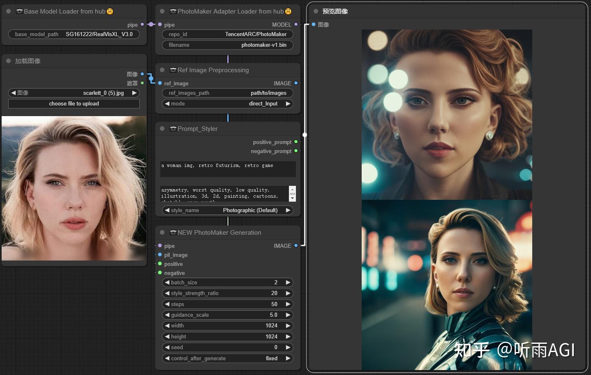Click choose file to upload button
The width and height of the screenshot is (591, 375).
[x=74, y=104]
